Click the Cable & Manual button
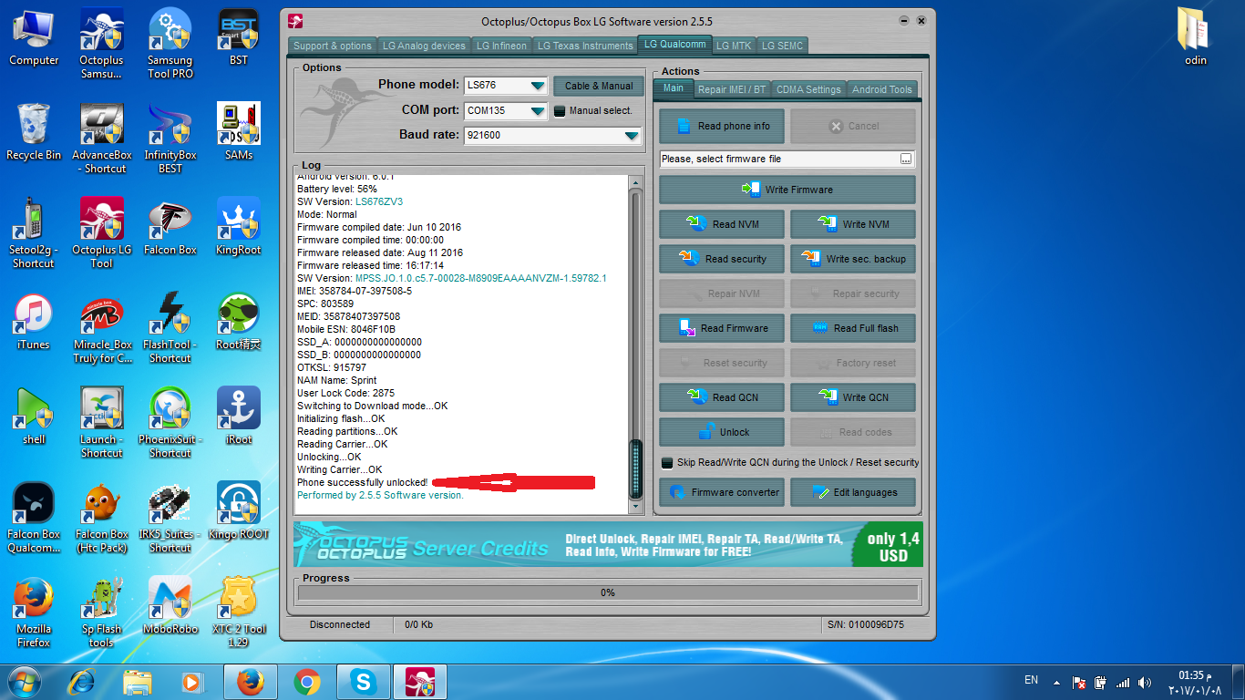This screenshot has width=1245, height=700. (598, 86)
